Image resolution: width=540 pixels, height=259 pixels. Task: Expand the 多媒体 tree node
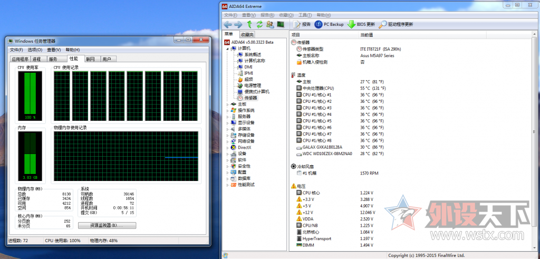coord(228,129)
